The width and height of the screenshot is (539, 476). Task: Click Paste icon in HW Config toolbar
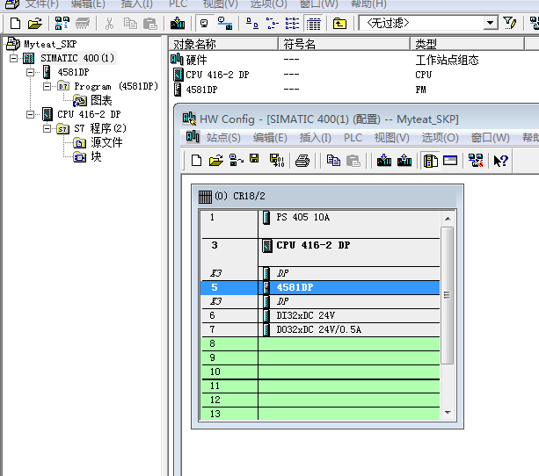[353, 161]
